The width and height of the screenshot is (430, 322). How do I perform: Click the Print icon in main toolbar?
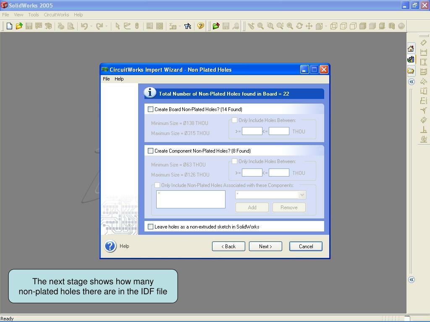point(61,26)
